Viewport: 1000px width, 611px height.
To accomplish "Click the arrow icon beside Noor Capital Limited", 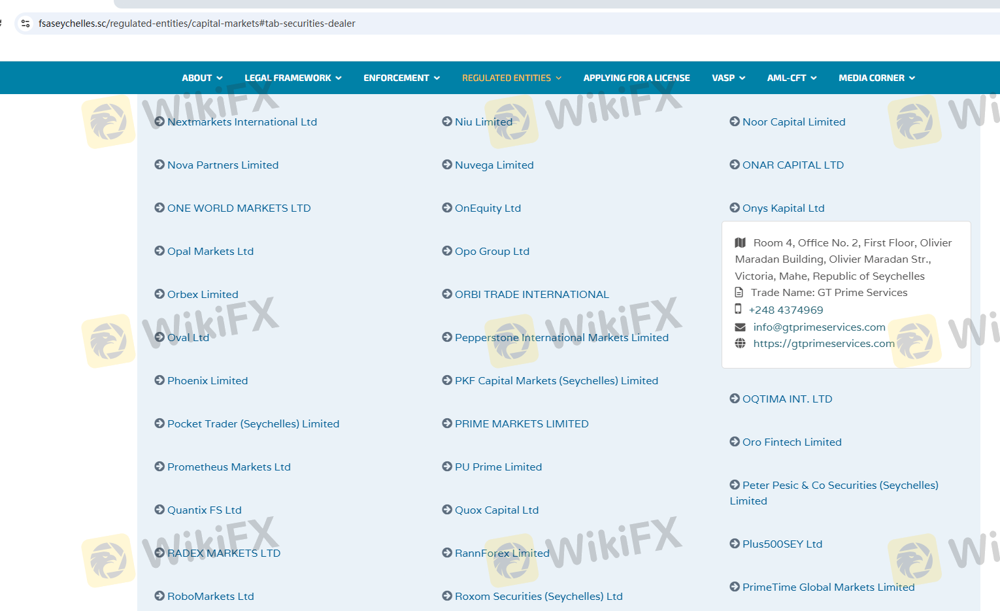I will click(x=735, y=121).
